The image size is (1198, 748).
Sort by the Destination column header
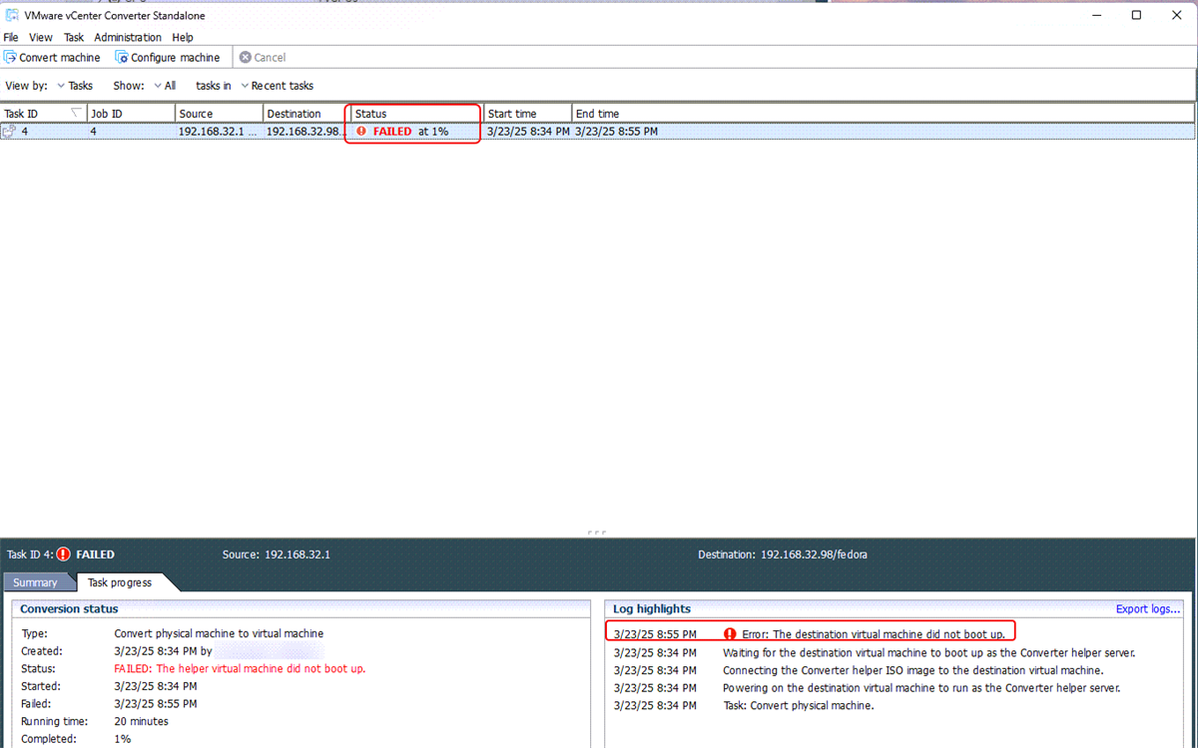(x=306, y=114)
